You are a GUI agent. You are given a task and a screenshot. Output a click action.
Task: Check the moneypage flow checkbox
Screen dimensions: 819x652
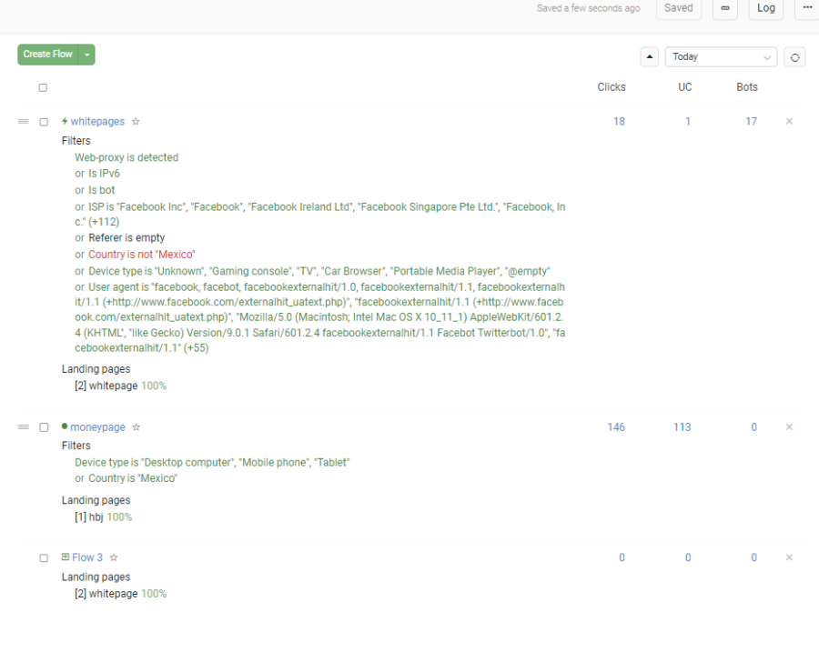coord(44,427)
